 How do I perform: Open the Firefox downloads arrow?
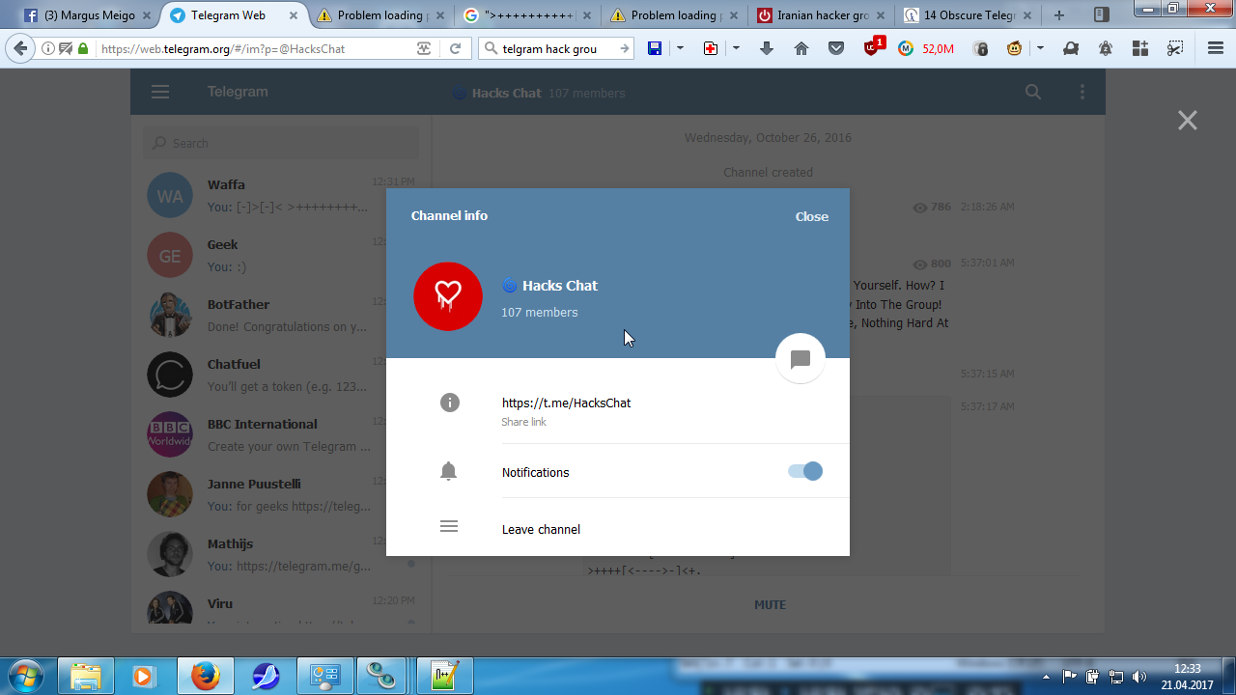pos(767,48)
